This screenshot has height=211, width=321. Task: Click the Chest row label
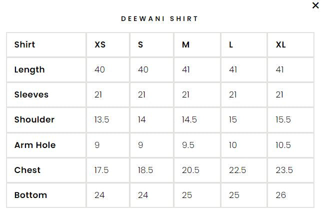[x=27, y=170]
